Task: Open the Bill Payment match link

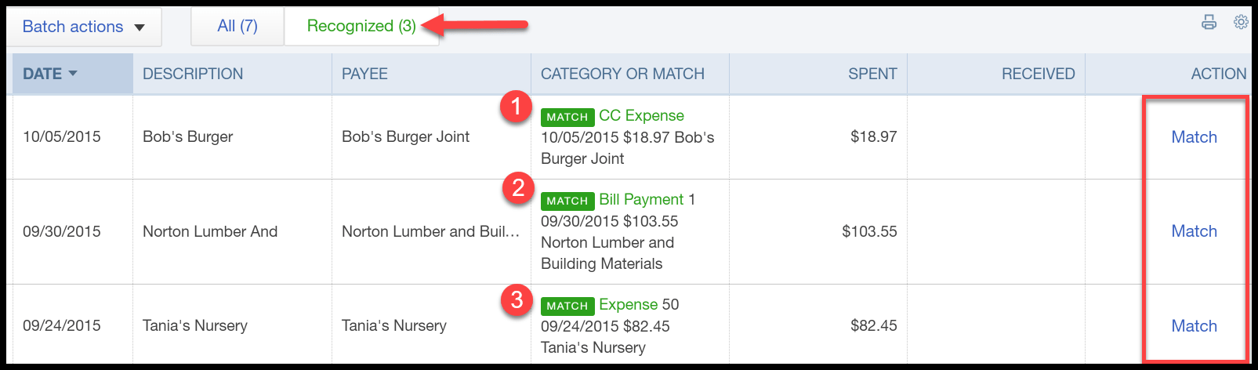Action: click(x=641, y=200)
